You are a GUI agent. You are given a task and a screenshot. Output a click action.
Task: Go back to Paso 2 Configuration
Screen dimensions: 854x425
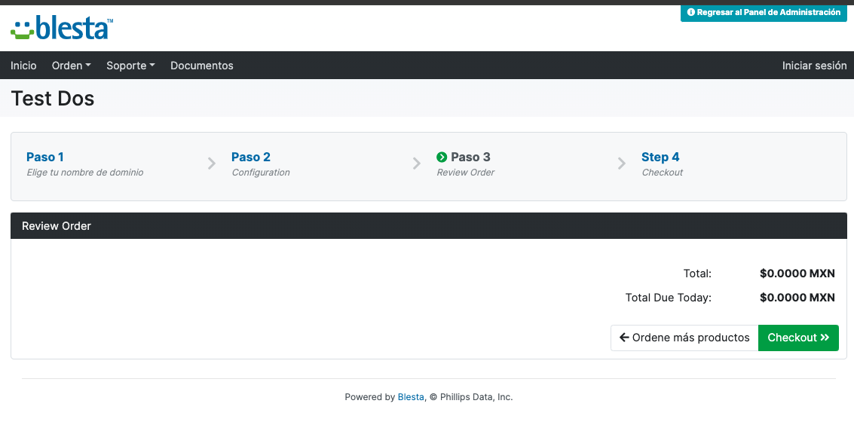click(250, 157)
